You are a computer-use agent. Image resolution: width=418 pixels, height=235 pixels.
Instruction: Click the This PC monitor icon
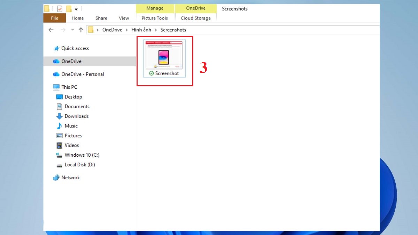pos(56,87)
